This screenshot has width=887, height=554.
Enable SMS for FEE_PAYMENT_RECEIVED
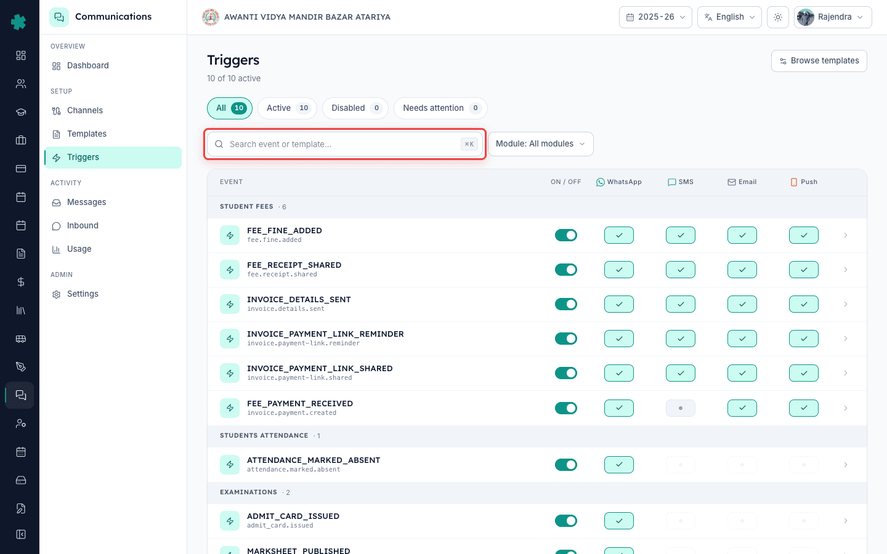[681, 408]
